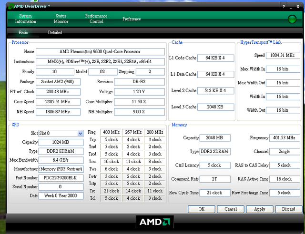Click the CAS Latency 5 clock field

(215, 166)
